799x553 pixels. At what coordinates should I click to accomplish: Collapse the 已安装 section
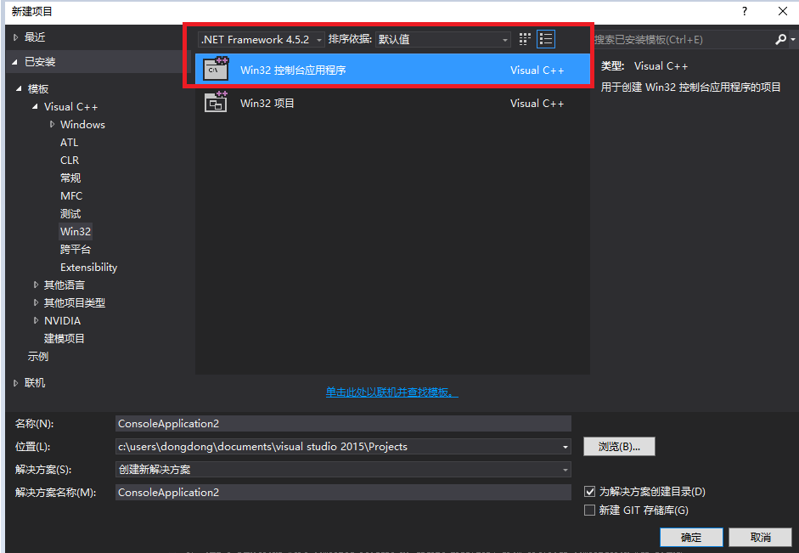15,62
